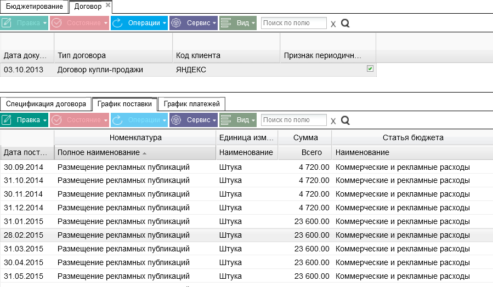
Task: Focus the top Поиск по полю field
Action: (x=294, y=23)
